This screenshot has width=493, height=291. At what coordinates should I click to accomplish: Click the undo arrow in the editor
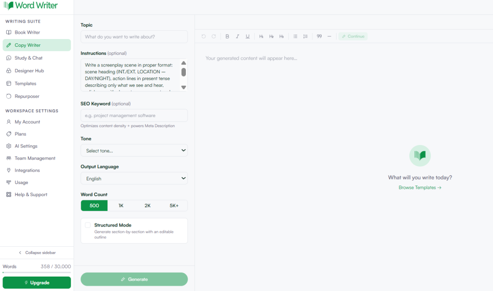(204, 37)
